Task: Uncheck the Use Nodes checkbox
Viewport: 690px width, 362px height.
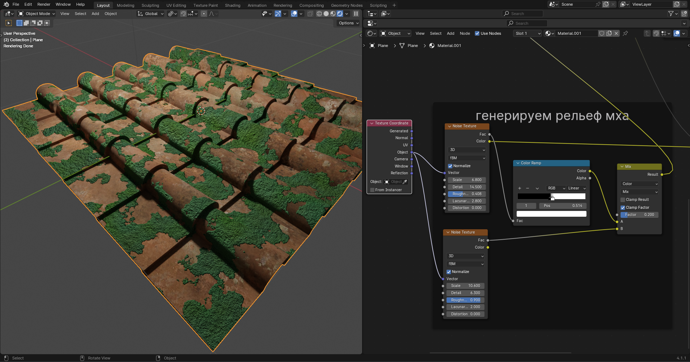Action: tap(477, 33)
